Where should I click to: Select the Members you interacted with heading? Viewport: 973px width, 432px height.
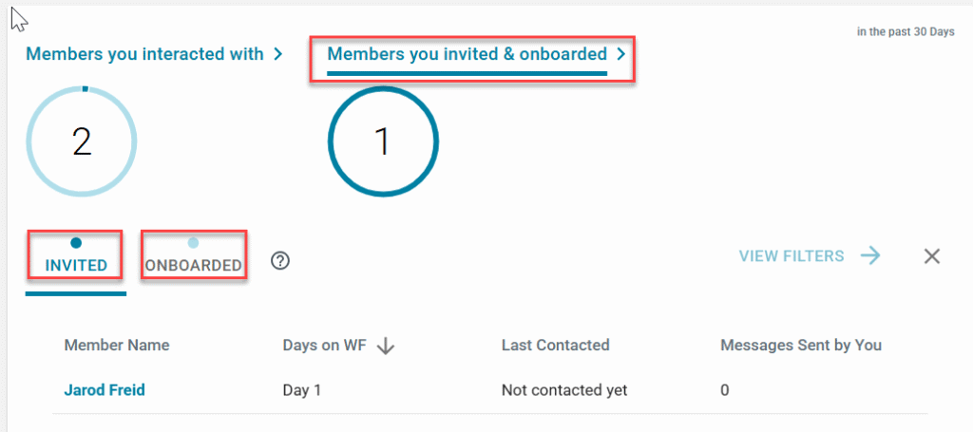[144, 54]
